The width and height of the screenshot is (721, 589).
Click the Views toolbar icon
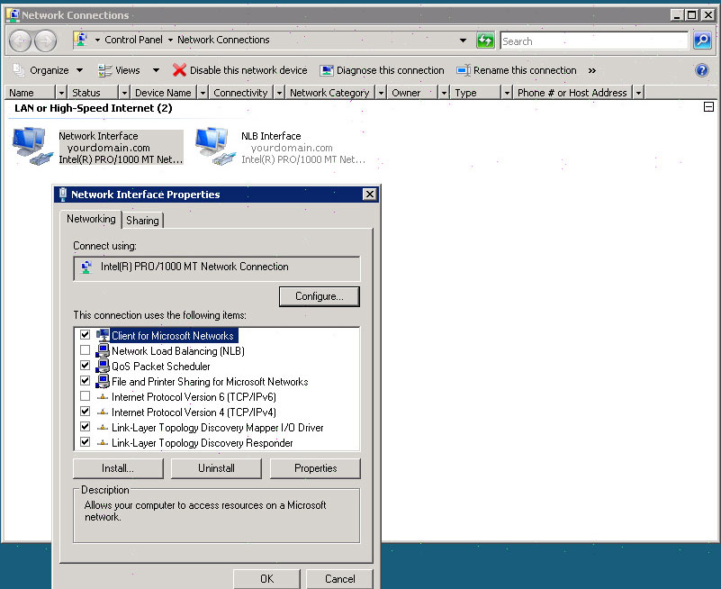click(x=104, y=70)
